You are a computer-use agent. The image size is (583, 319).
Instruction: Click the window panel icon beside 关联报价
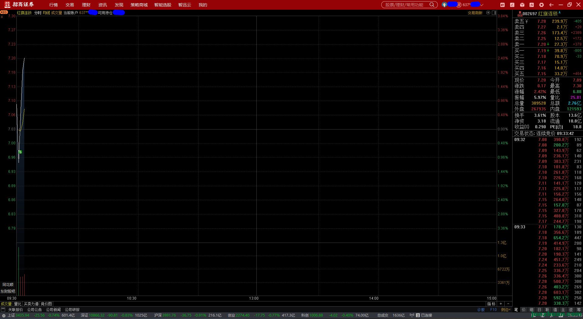click(3, 310)
